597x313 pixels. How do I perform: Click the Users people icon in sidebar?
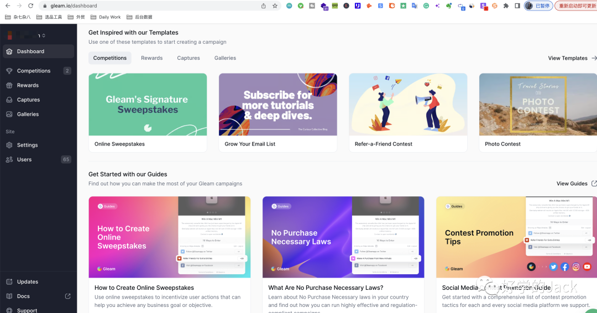point(9,160)
